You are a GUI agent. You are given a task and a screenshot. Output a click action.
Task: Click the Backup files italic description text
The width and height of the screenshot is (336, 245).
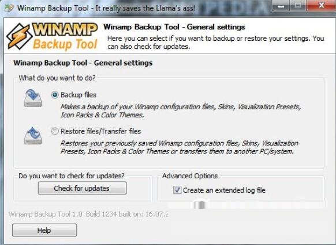181,111
